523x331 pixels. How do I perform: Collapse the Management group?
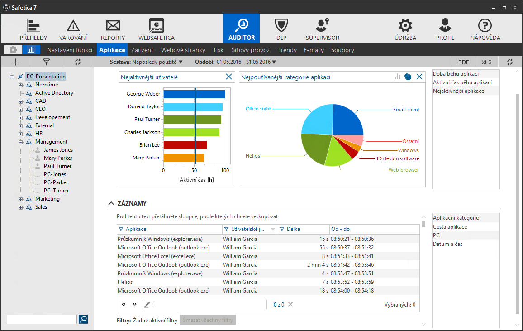tap(20, 142)
